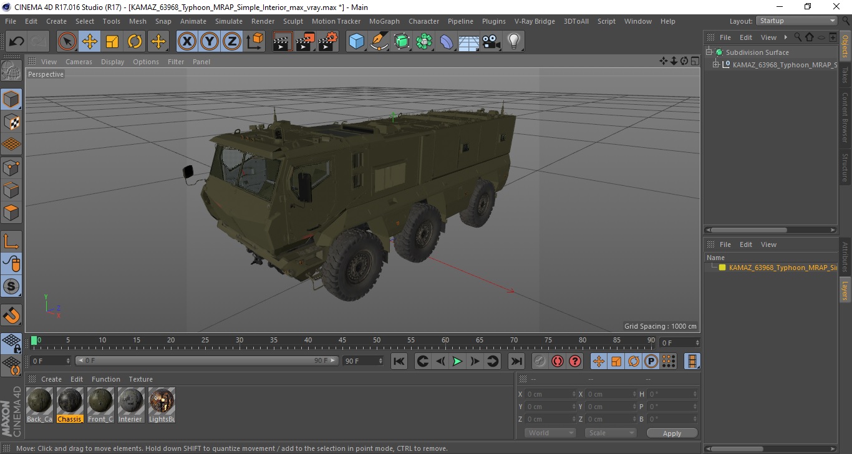The width and height of the screenshot is (852, 454).
Task: Open viewport Cameras menu
Action: 79,62
